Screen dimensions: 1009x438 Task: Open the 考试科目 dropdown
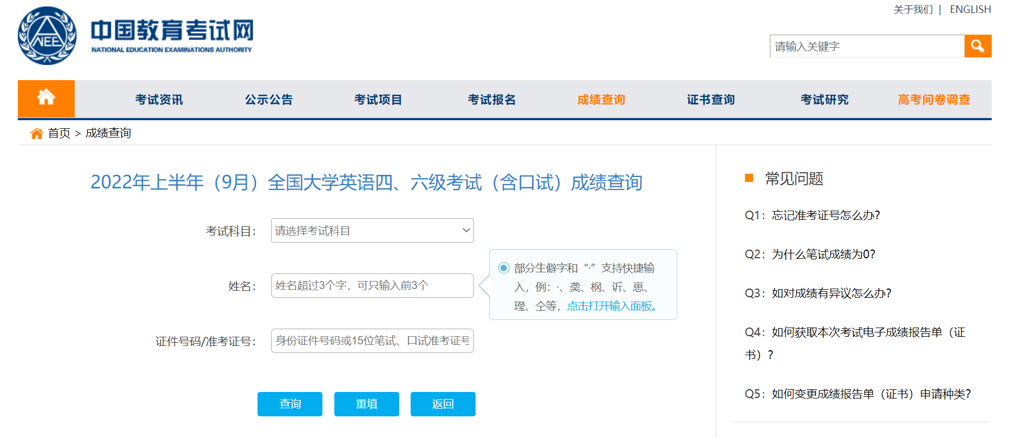click(x=372, y=231)
